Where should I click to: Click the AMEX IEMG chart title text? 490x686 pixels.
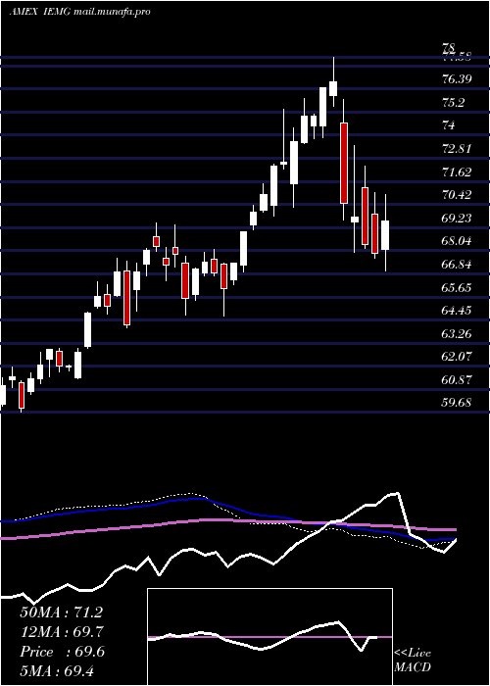click(x=80, y=12)
